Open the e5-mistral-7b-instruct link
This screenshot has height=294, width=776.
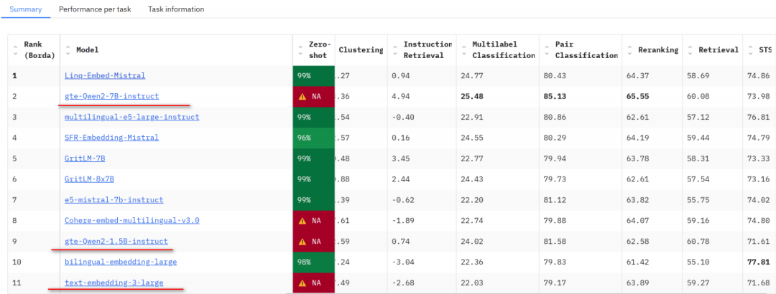(x=114, y=199)
